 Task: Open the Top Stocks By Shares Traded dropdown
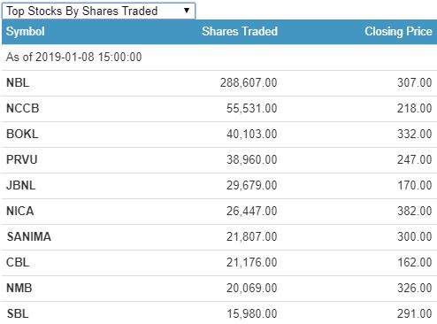click(98, 11)
